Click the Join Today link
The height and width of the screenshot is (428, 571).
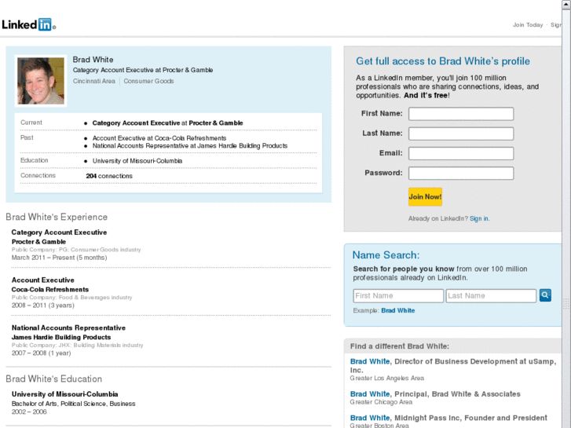(528, 25)
